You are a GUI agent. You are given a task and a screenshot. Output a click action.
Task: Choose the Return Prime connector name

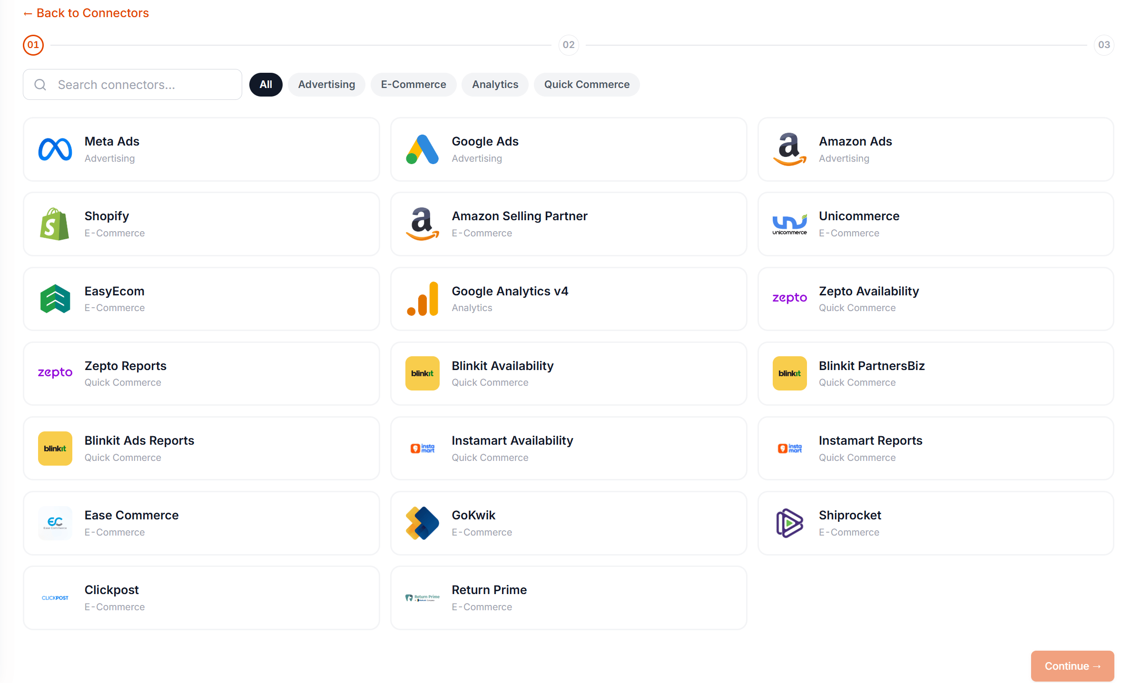click(490, 590)
